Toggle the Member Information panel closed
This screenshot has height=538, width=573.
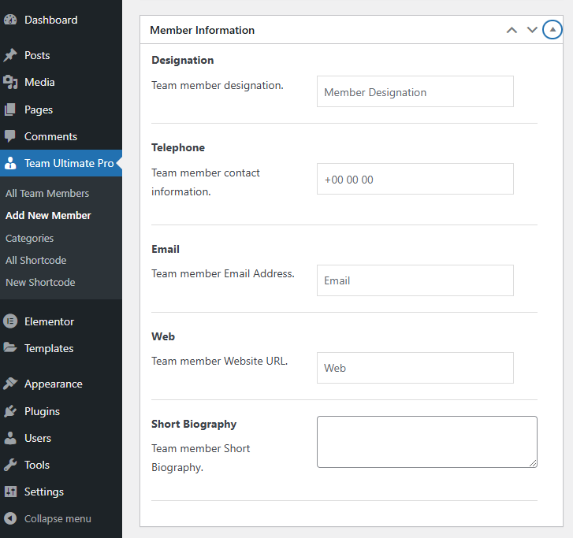[553, 30]
